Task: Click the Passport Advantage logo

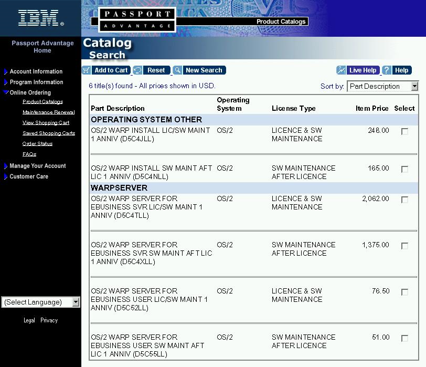Action: 137,20
